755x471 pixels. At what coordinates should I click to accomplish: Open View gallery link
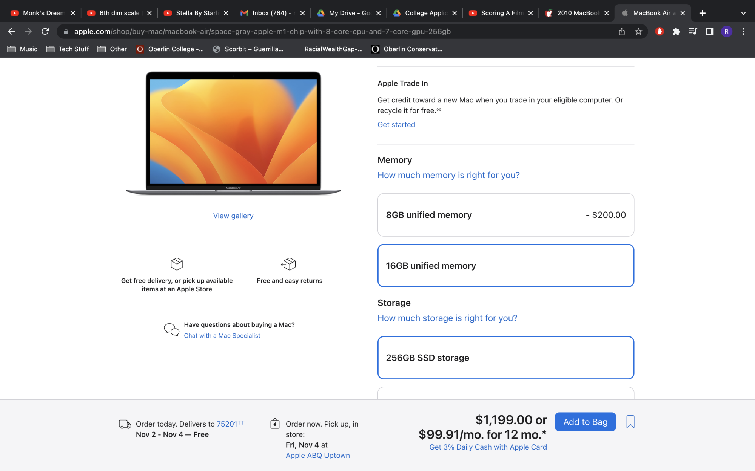click(x=233, y=216)
